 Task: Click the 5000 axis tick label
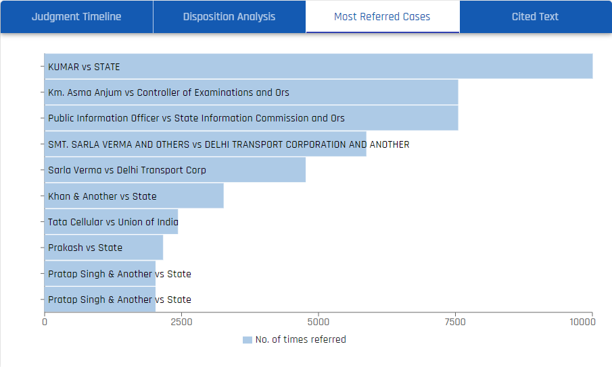pyautogui.click(x=318, y=322)
